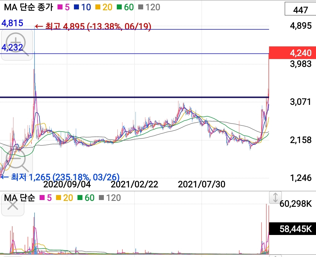Select the gray 120 swatch in volume legend
316x257 pixels.
click(101, 198)
